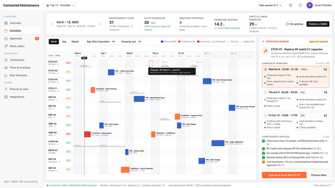The width and height of the screenshot is (335, 188).
Task: Click the PM showerhead swap block
Action: click(x=139, y=99)
